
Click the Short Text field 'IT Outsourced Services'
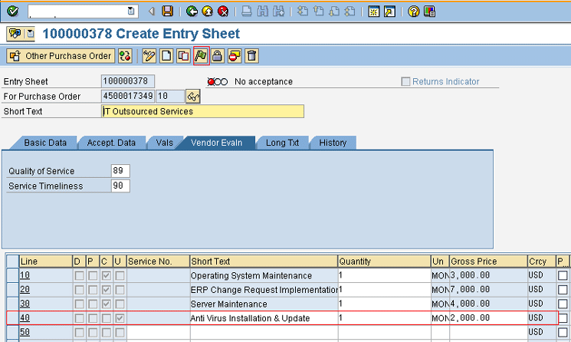click(x=202, y=111)
